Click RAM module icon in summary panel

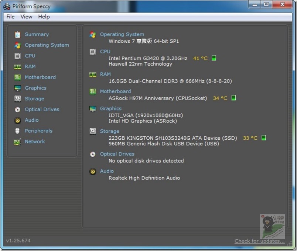click(93, 75)
